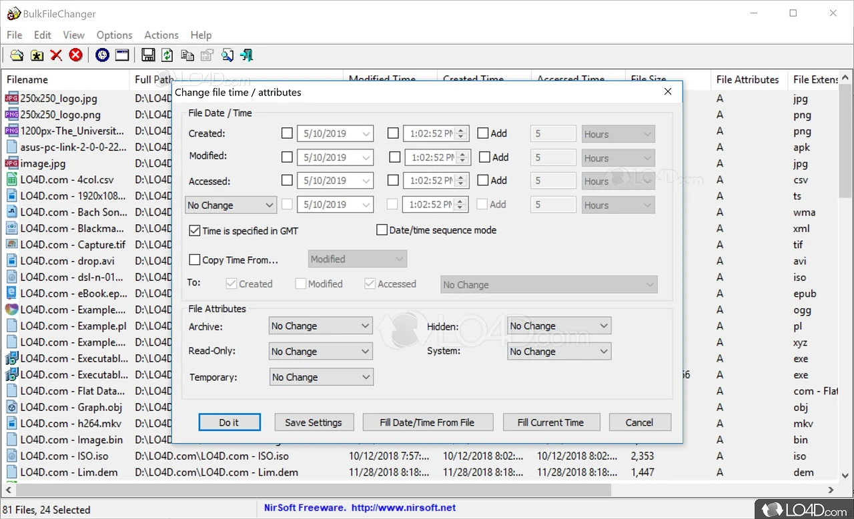
Task: Click the magnifier find toolbar icon
Action: click(x=228, y=55)
